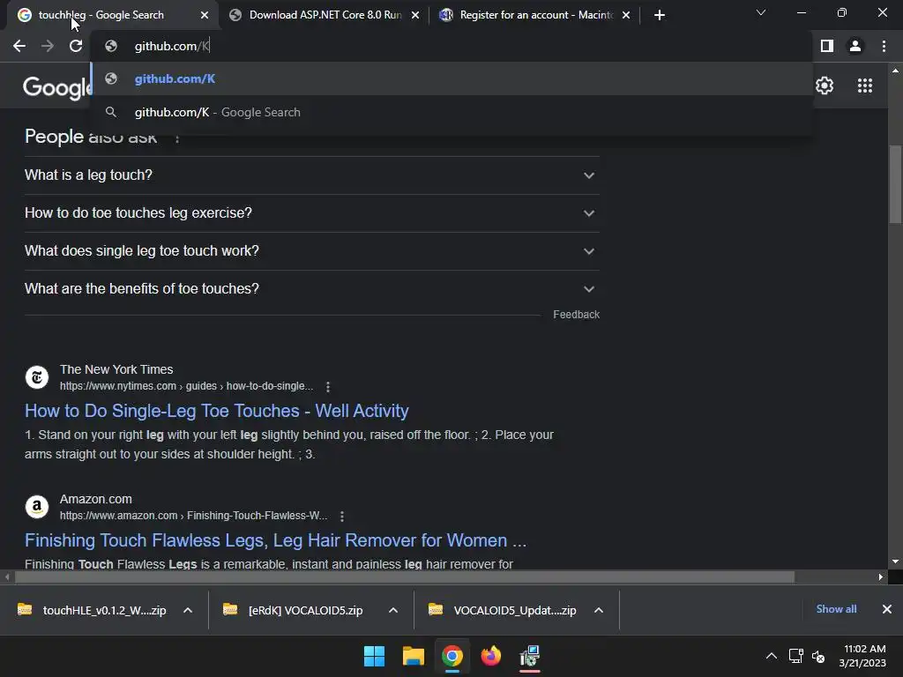Click the vertical scrollbar thumb
The image size is (903, 677).
click(x=895, y=184)
